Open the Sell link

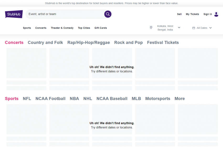coord(179,14)
